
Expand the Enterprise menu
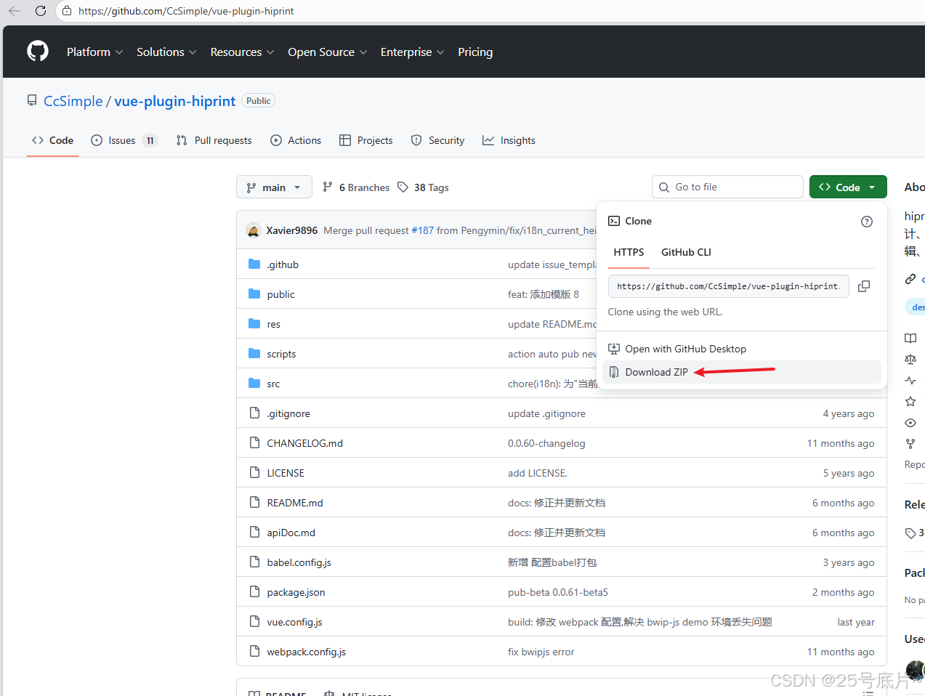tap(412, 52)
